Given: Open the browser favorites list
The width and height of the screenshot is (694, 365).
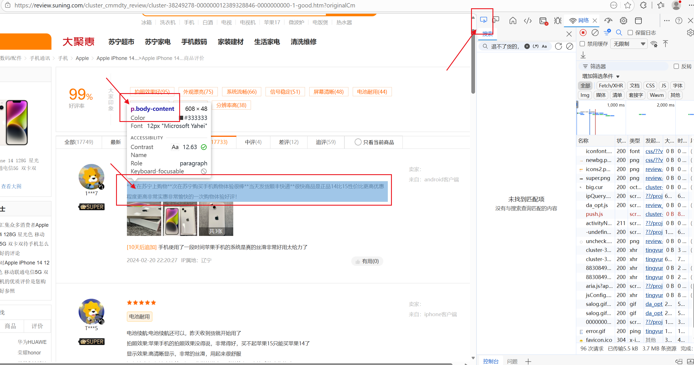Looking at the screenshot, I should (x=661, y=5).
